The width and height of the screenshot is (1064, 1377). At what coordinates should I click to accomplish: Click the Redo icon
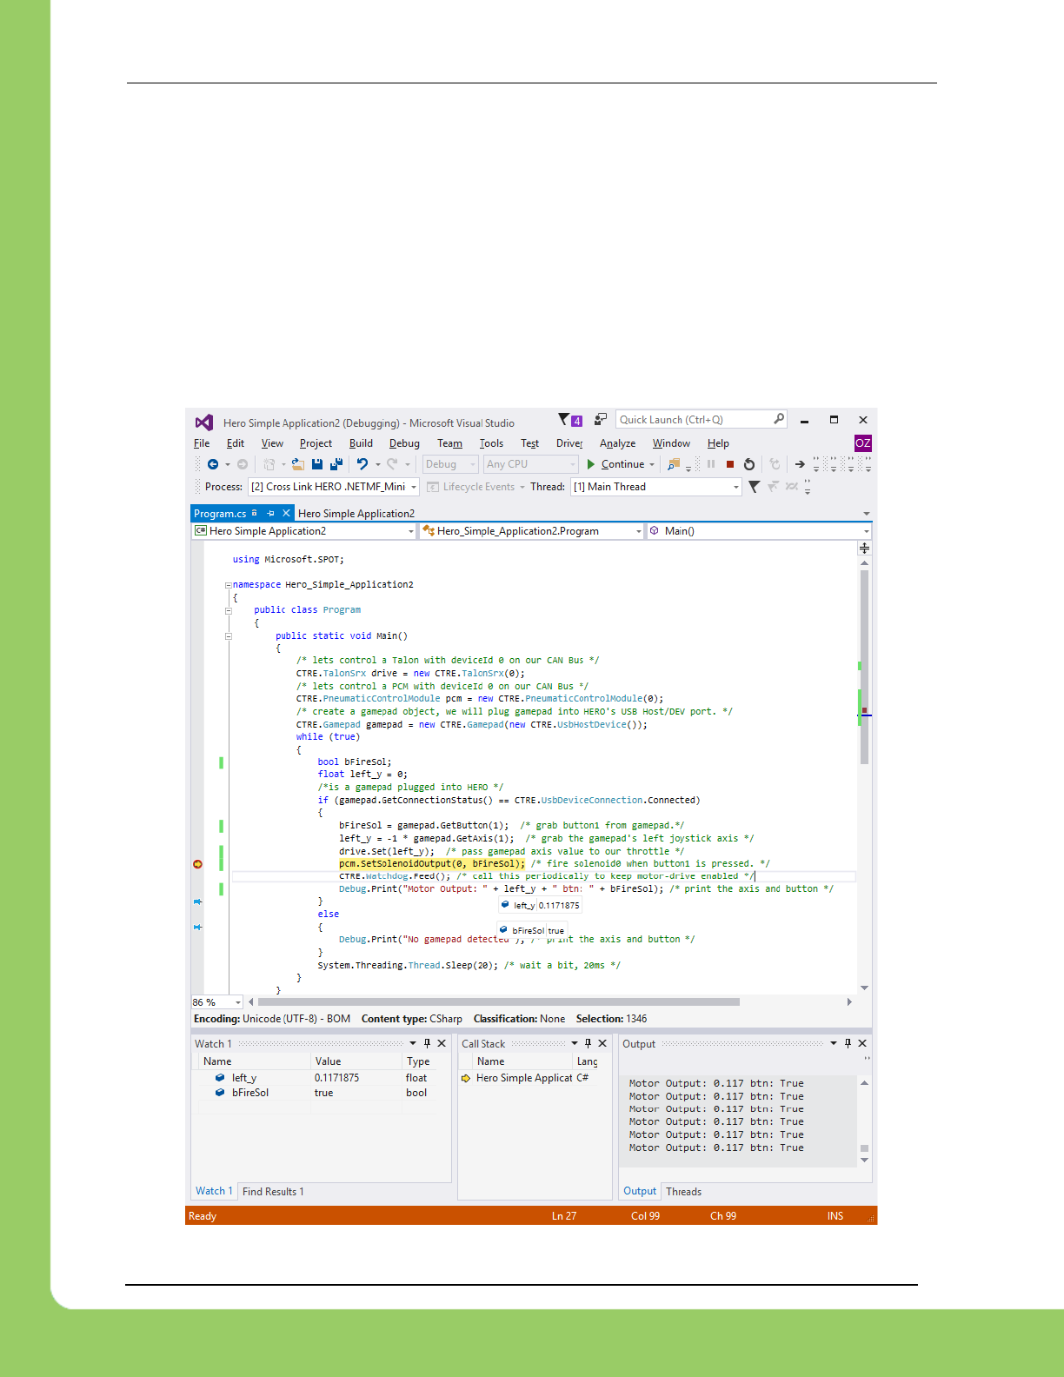click(x=393, y=464)
